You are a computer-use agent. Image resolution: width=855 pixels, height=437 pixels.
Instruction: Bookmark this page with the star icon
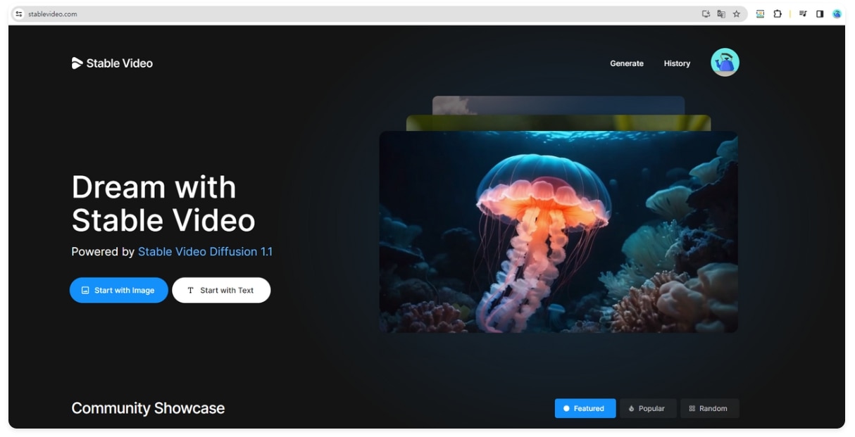[x=737, y=14]
